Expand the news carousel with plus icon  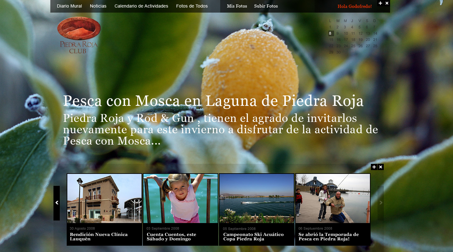pos(374,167)
